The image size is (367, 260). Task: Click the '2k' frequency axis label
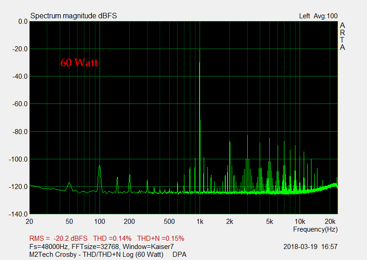[230, 222]
